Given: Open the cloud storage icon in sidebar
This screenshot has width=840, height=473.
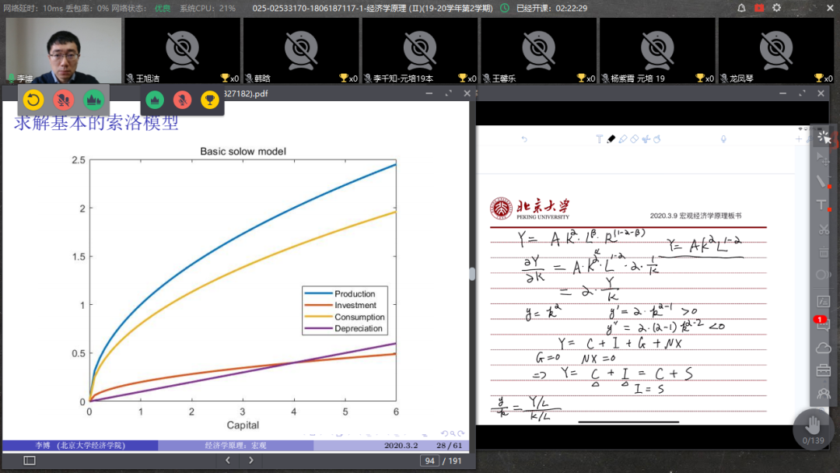Looking at the screenshot, I should (x=823, y=348).
